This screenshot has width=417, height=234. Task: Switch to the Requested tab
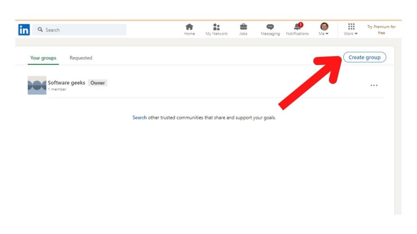point(81,58)
